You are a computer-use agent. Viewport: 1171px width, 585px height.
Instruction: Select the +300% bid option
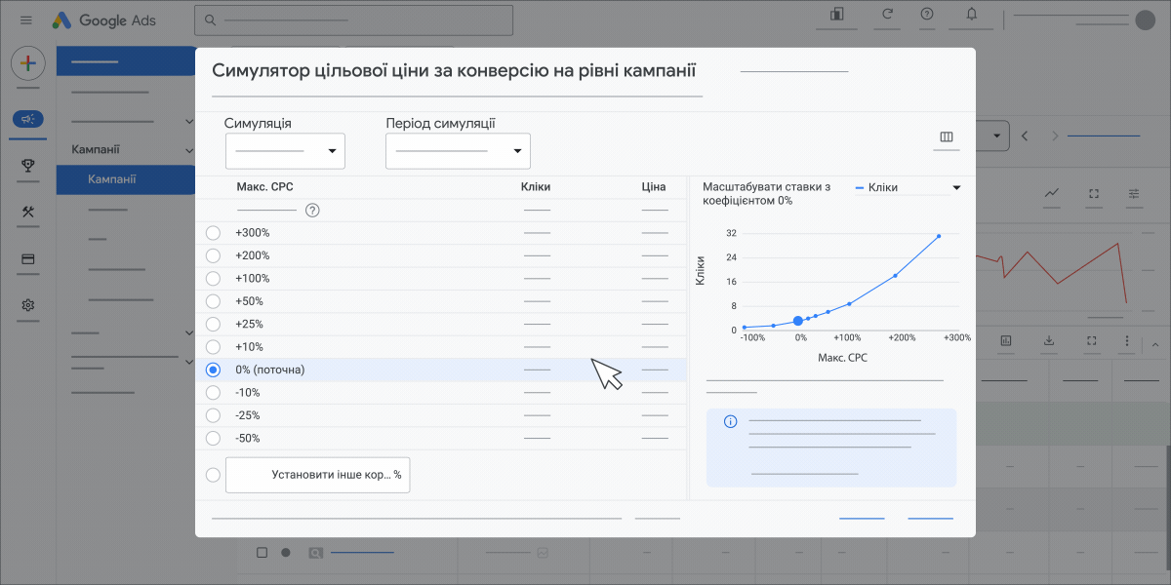click(x=213, y=233)
